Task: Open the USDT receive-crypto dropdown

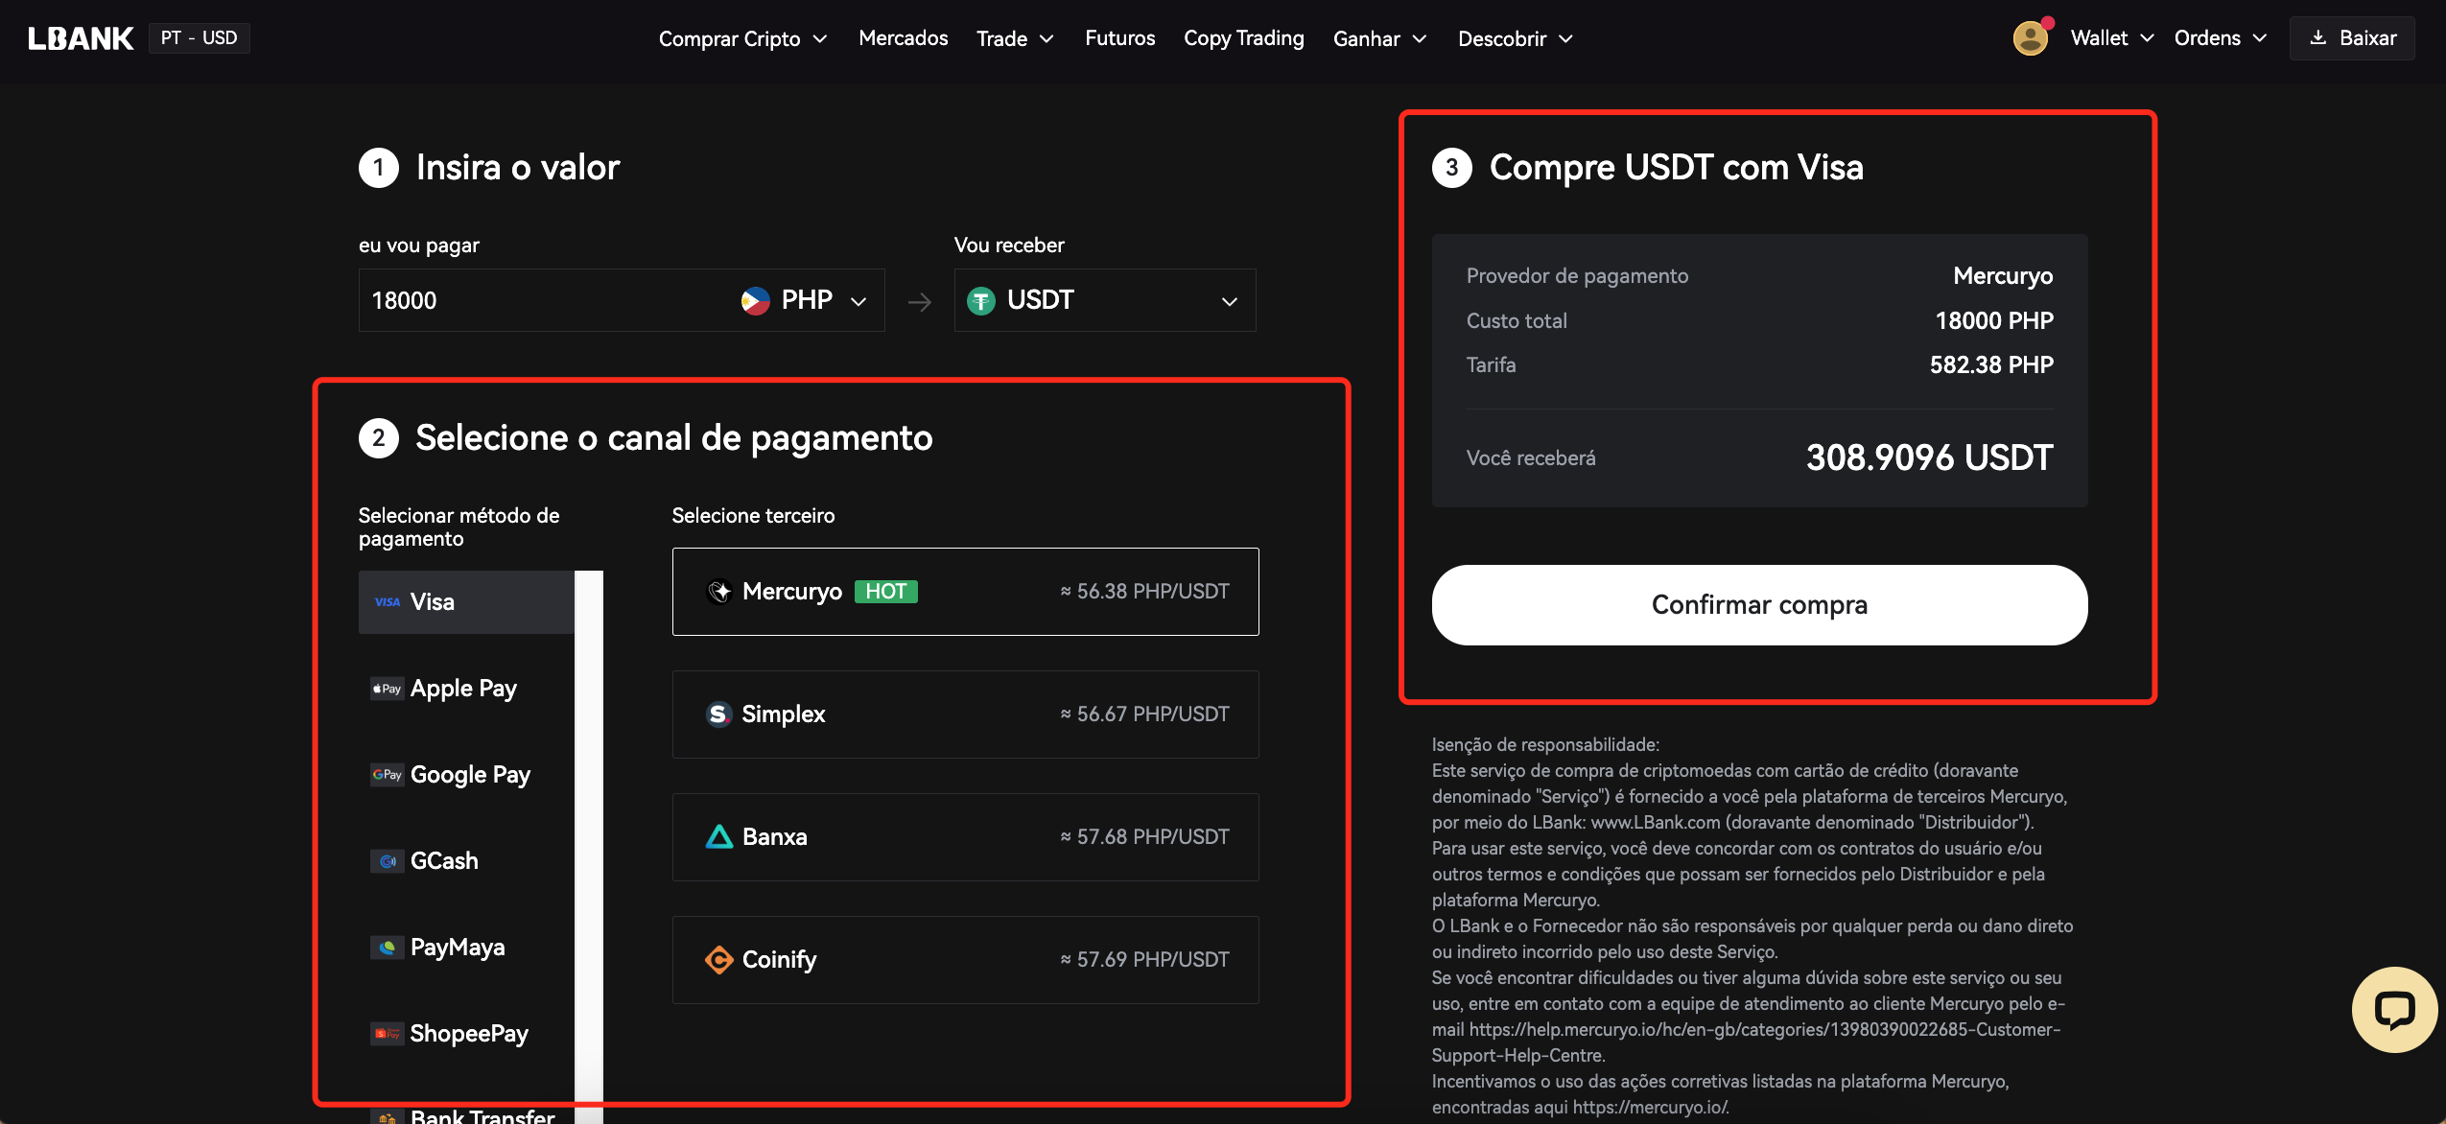Action: (x=1105, y=301)
